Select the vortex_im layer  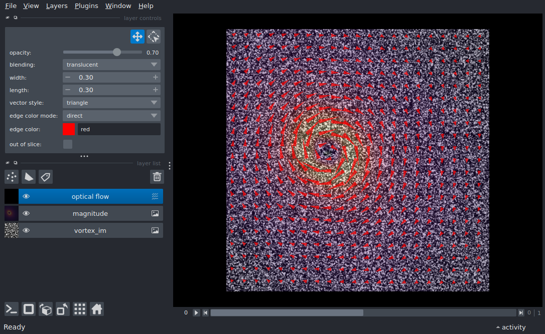[90, 230]
